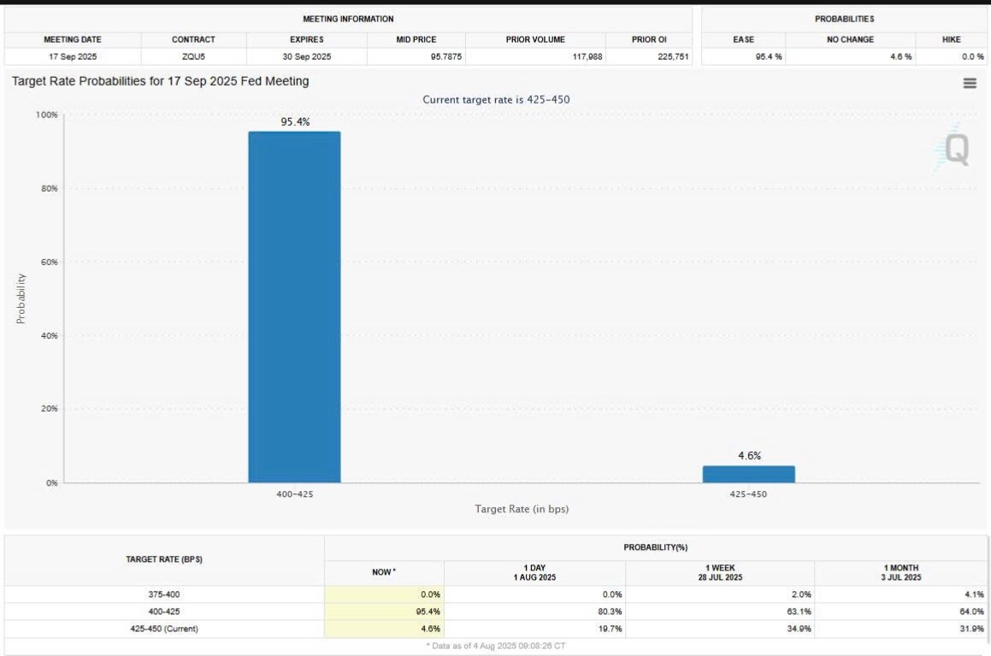Click the 'TARGET RATE (BPS)' table header

click(164, 559)
